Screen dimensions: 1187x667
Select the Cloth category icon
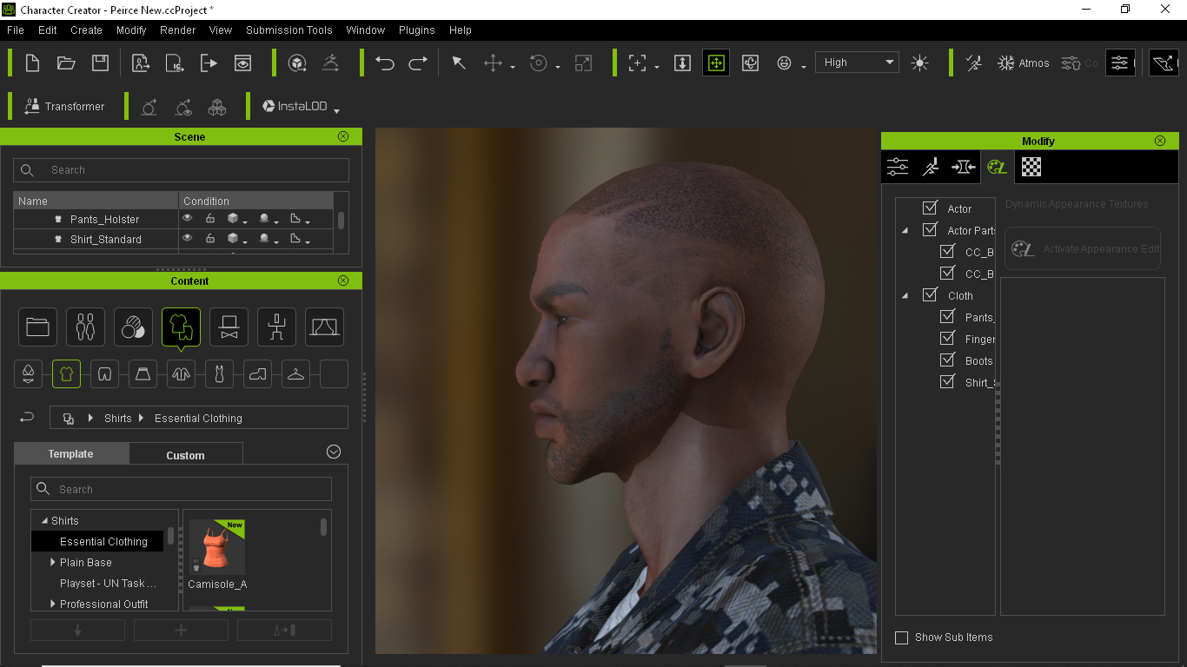click(181, 327)
